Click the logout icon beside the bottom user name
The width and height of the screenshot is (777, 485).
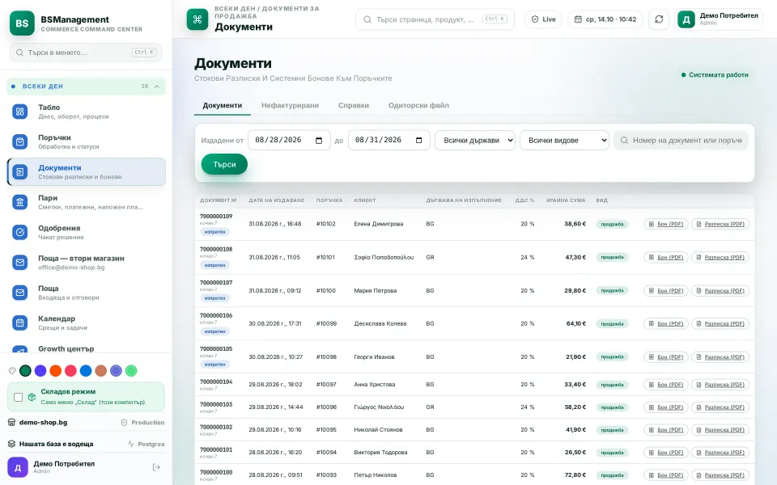(x=156, y=467)
